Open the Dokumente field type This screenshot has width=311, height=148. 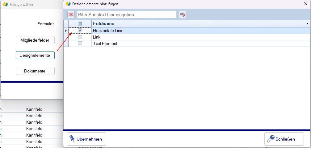[35, 71]
